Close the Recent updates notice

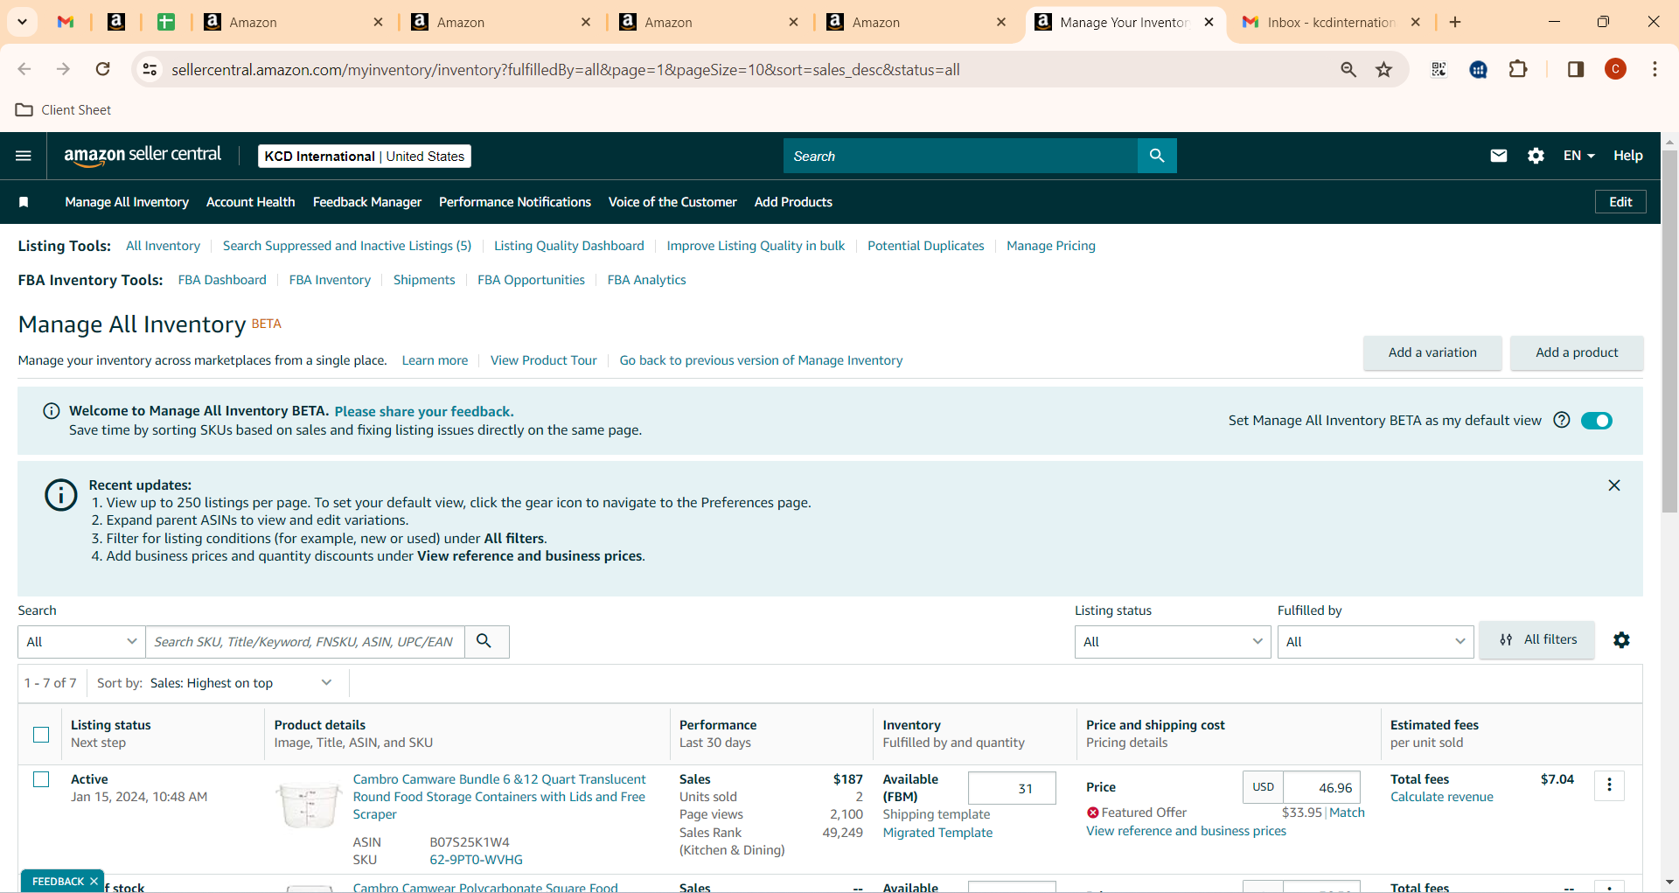point(1614,485)
